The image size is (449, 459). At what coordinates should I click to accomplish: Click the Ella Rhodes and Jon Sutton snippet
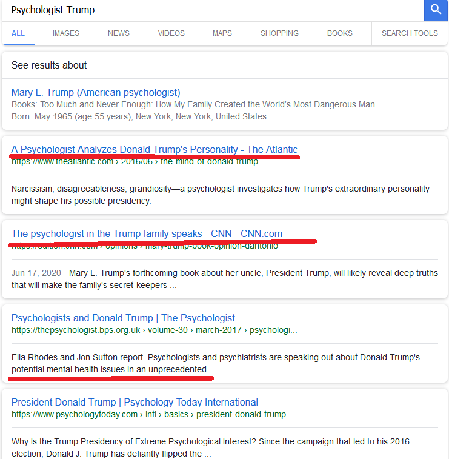(216, 363)
